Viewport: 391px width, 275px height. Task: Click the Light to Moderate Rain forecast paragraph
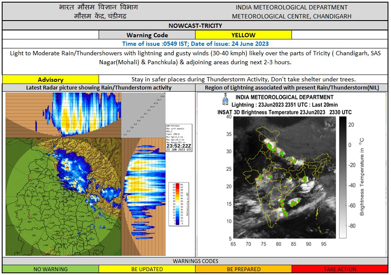(x=195, y=57)
